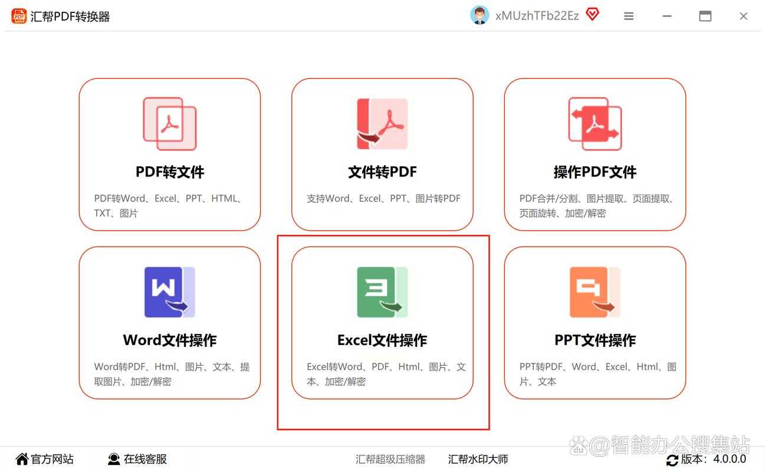Viewport: 765px width, 472px height.
Task: Click the home icon beside 官方网站
Action: pyautogui.click(x=22, y=458)
